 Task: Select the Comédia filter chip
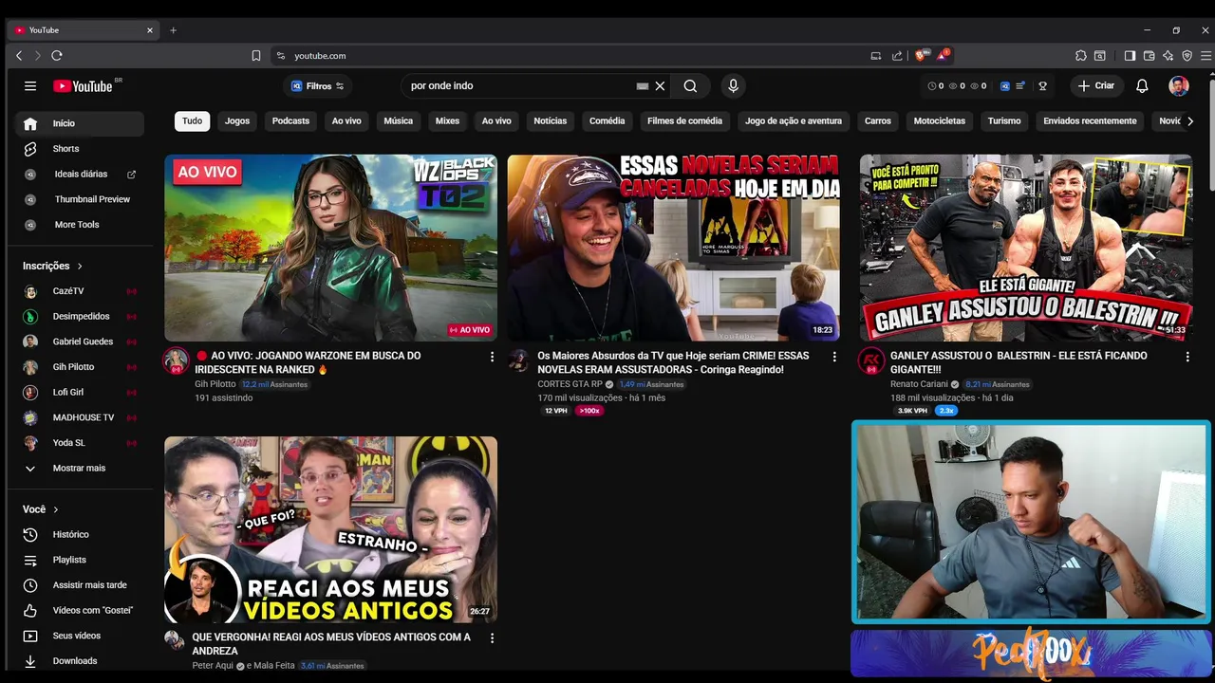(607, 121)
